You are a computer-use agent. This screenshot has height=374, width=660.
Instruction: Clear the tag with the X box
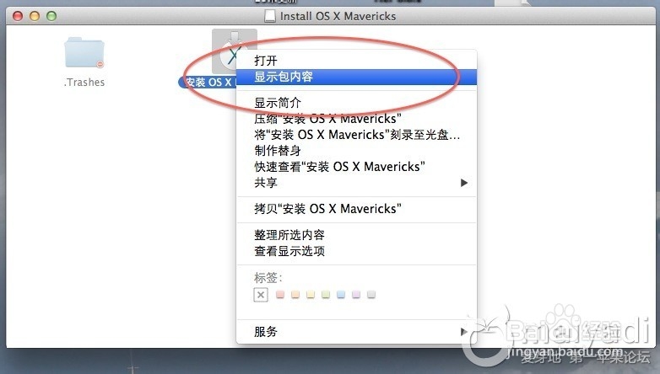click(261, 295)
